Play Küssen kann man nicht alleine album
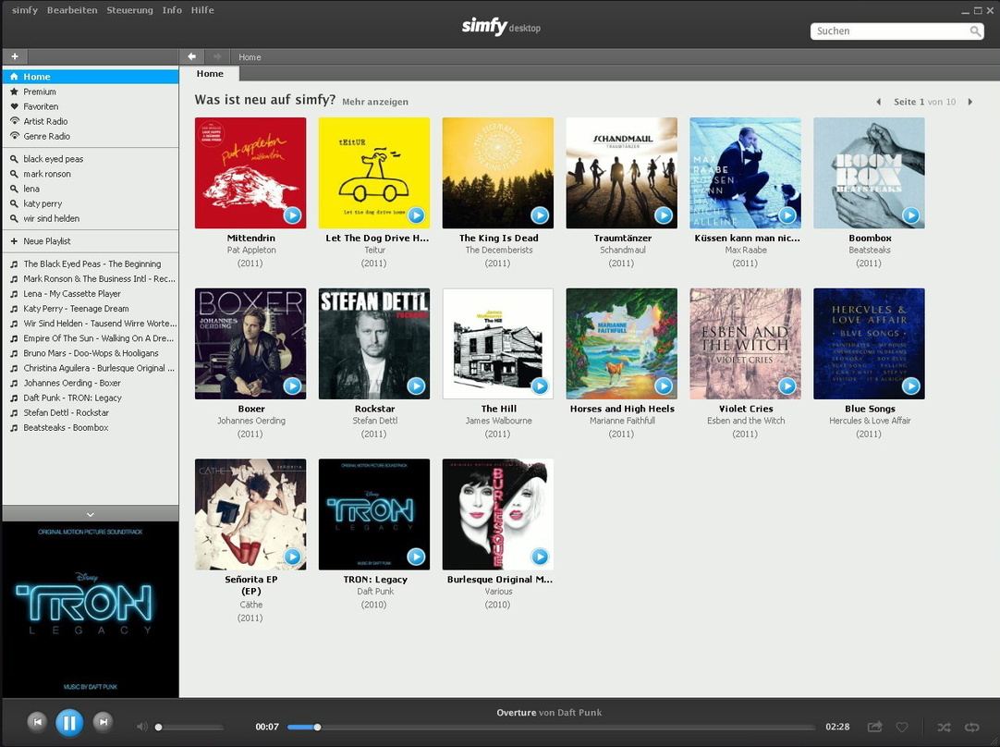 point(787,215)
